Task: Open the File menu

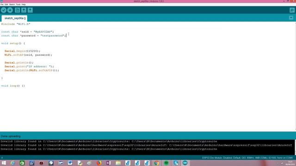Action: 2,4
